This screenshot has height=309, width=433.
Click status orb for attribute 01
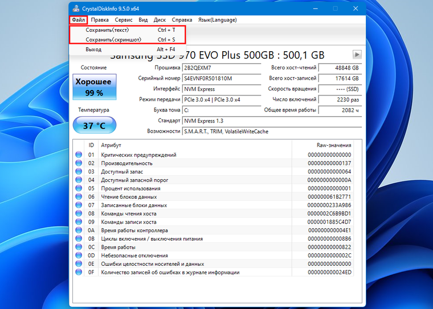79,155
